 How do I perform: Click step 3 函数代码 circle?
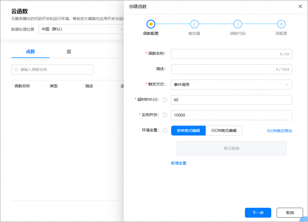click(x=238, y=24)
